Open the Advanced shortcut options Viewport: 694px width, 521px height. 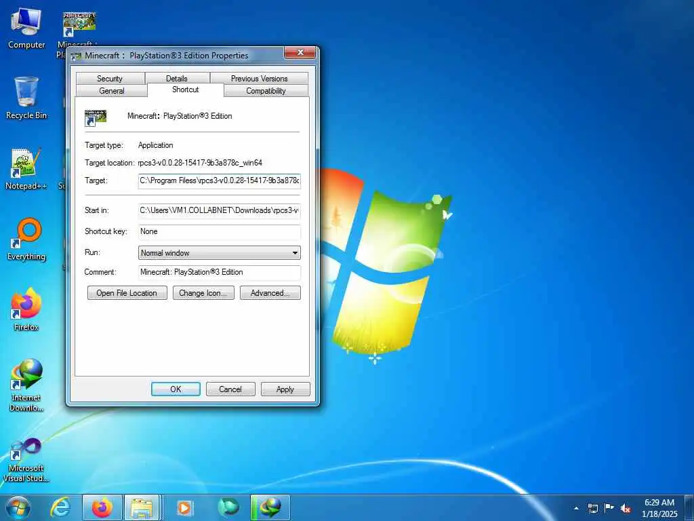(x=270, y=293)
